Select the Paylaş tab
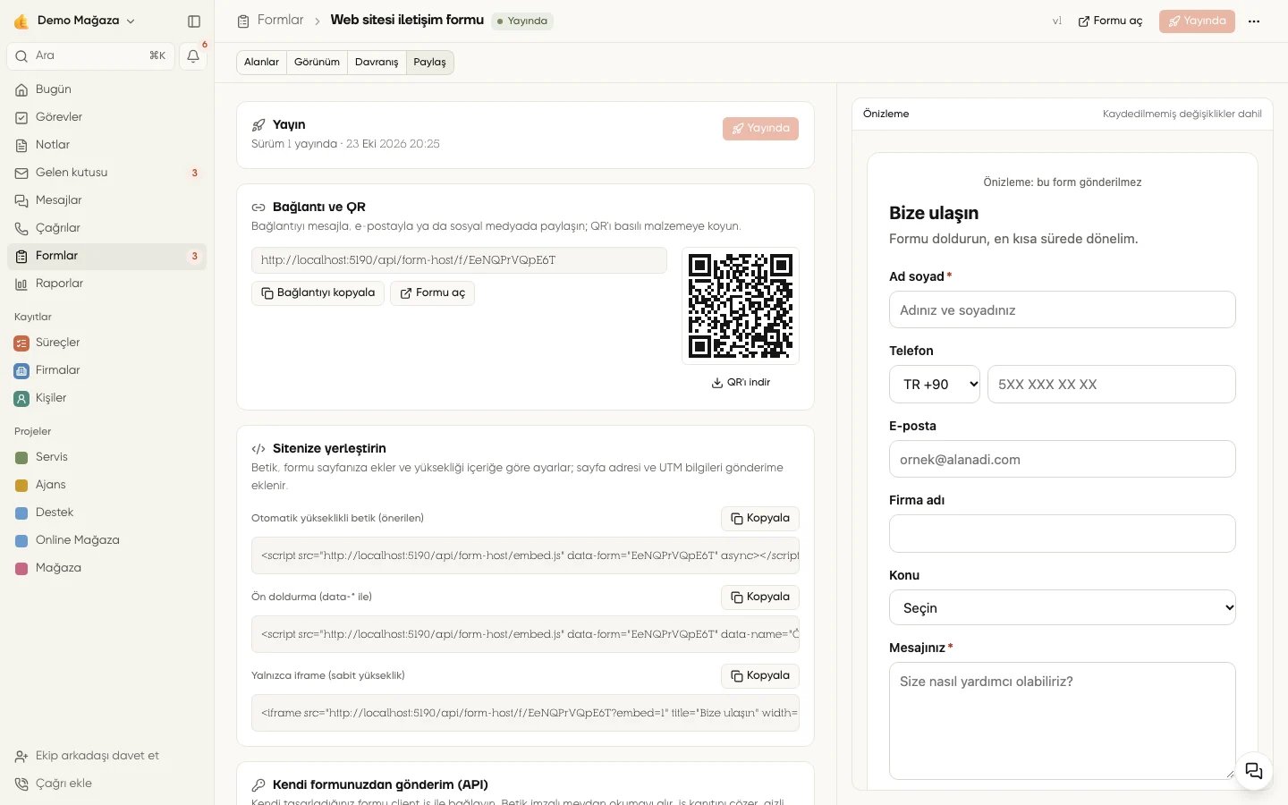1288x805 pixels. tap(429, 63)
